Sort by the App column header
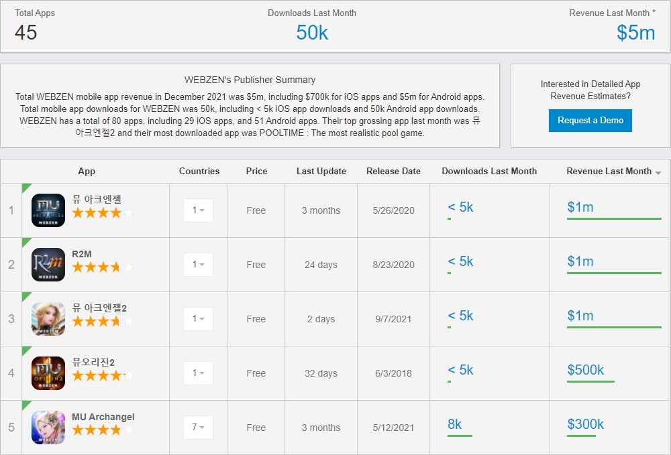This screenshot has width=671, height=455. pyautogui.click(x=87, y=172)
